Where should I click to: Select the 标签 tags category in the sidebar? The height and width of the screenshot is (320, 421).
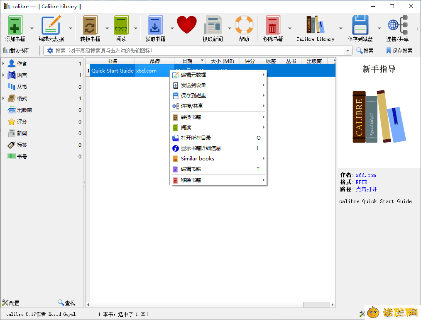pos(44,145)
